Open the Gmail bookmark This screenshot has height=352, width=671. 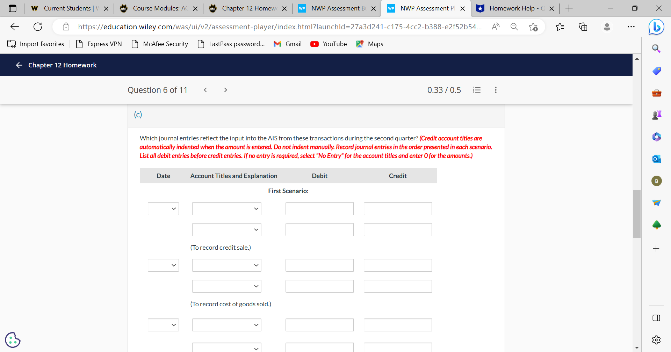point(288,44)
